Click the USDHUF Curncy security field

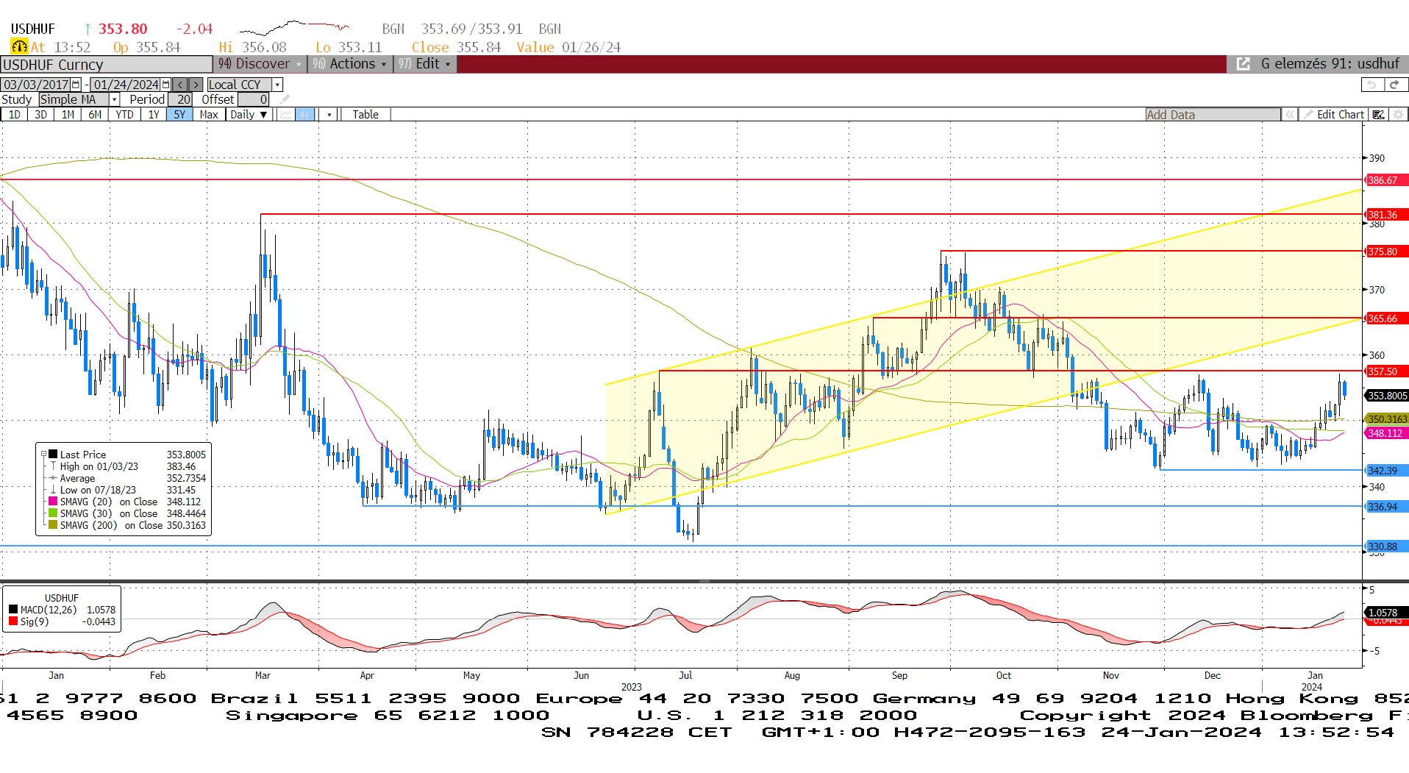tap(107, 65)
